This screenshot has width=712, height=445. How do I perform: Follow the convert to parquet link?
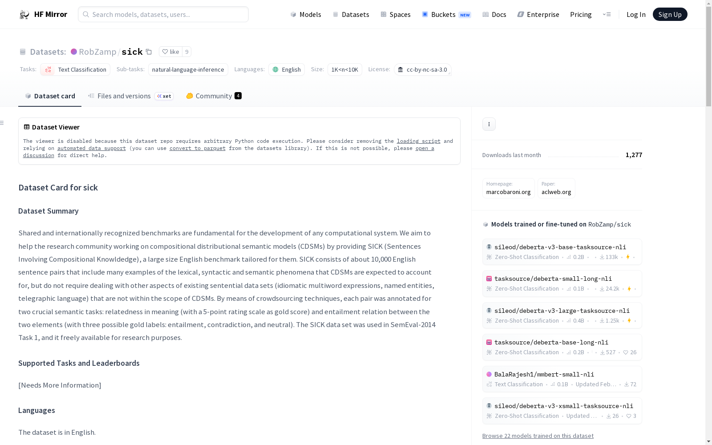pyautogui.click(x=198, y=148)
